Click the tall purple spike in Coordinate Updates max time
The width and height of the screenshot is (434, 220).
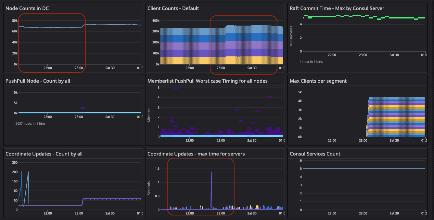coord(211,188)
